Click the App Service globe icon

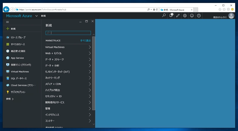(8, 58)
